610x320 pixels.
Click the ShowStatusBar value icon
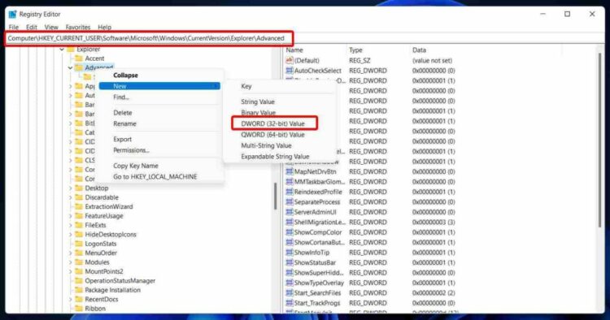(289, 262)
